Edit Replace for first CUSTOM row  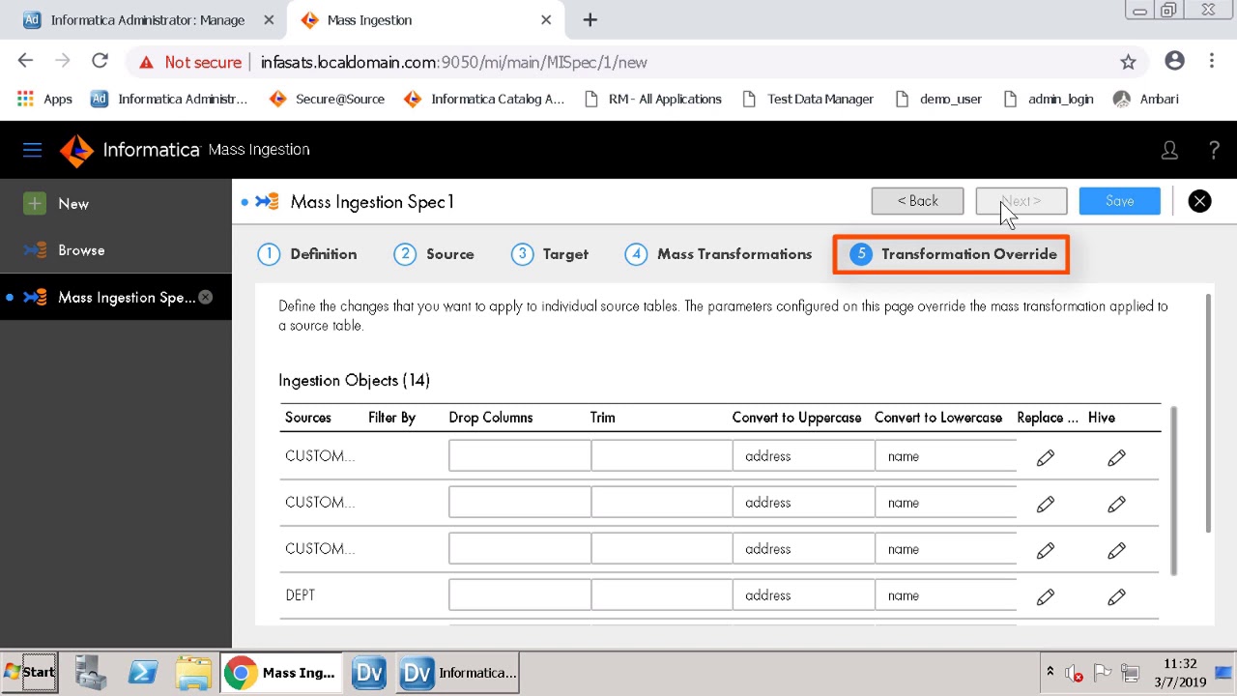coord(1046,457)
